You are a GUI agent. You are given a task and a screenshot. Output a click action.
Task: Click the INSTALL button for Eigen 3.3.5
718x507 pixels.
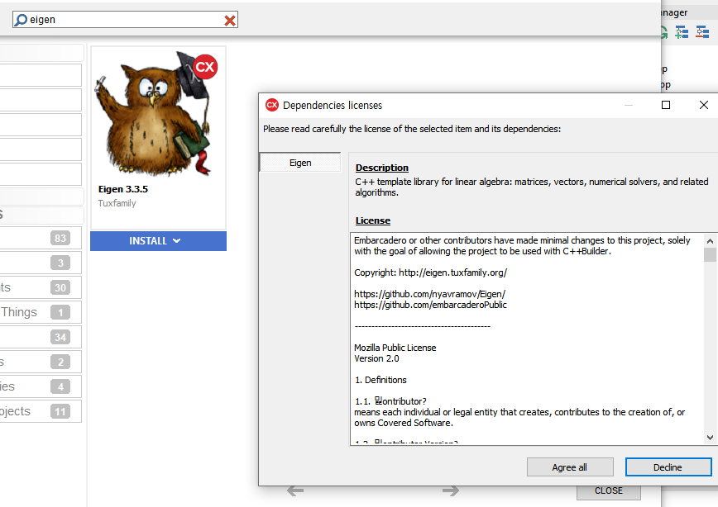[x=158, y=241]
